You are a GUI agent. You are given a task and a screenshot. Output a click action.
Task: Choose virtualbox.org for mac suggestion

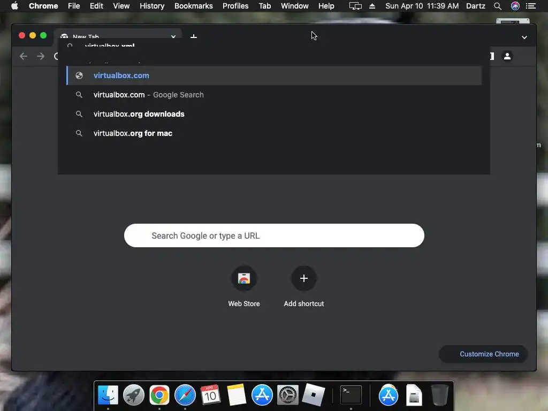274,133
